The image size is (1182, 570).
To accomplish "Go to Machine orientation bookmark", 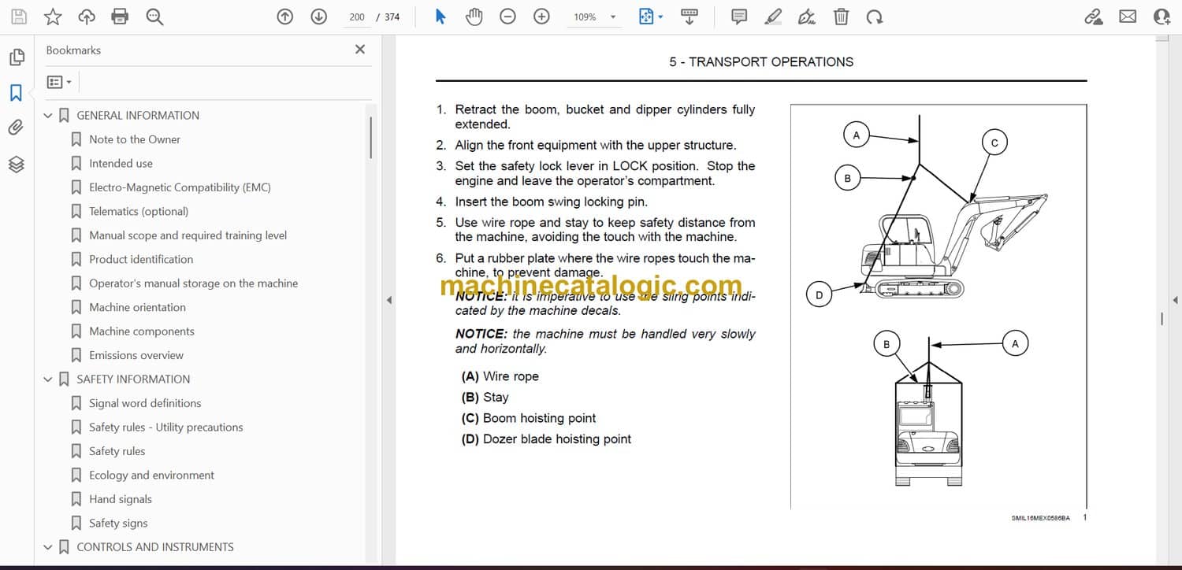I will point(137,307).
